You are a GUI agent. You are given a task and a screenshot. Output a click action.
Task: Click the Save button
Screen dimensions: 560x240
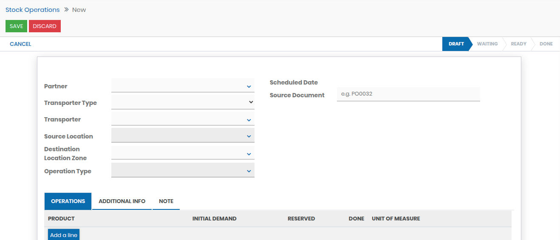16,26
